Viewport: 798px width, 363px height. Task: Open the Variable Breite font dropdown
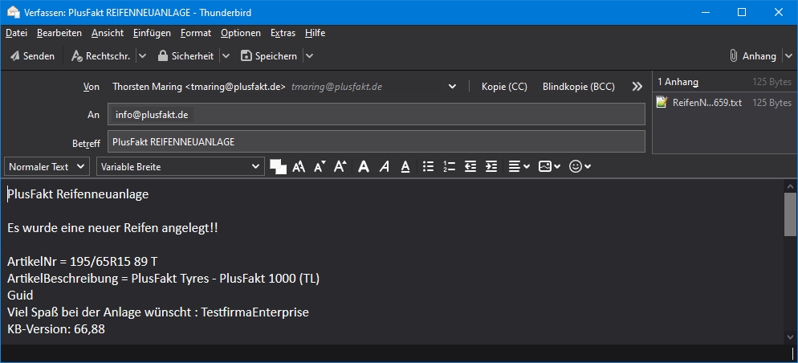click(180, 166)
